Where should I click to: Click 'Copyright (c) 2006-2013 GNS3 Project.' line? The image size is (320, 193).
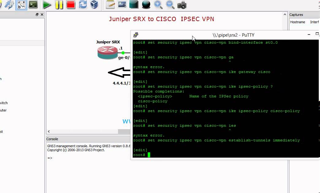click(76, 150)
